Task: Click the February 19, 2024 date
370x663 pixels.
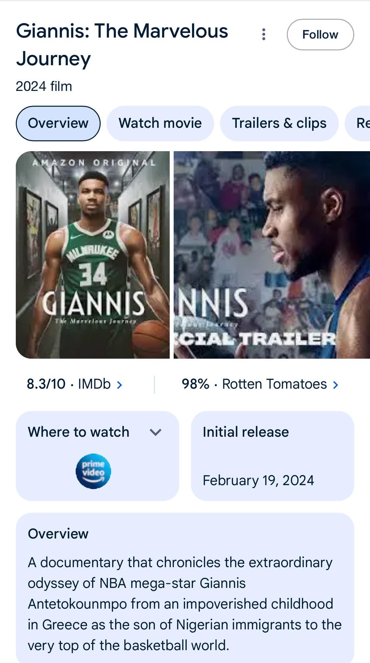Action: point(258,481)
